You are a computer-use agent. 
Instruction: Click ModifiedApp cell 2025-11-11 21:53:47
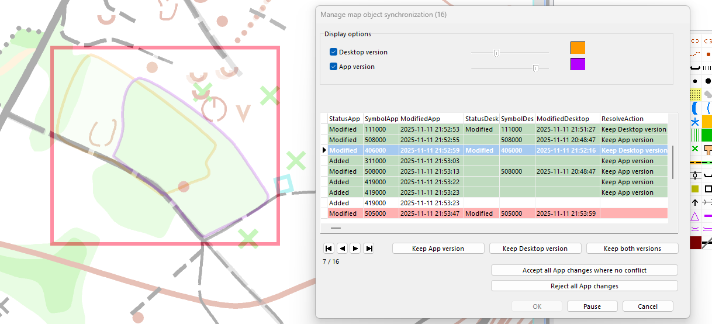(431, 213)
